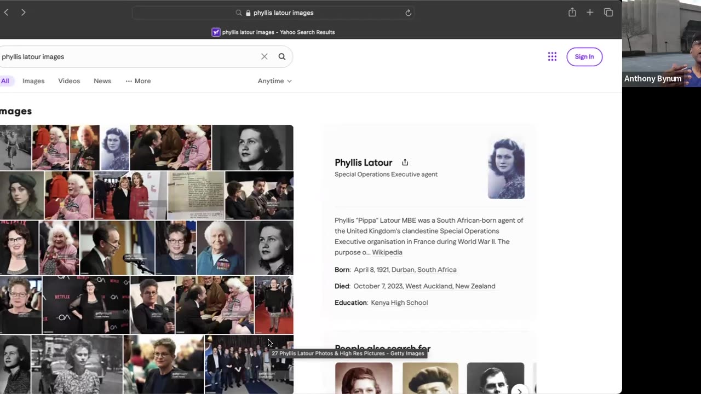Click the People also search for heading

click(x=382, y=349)
